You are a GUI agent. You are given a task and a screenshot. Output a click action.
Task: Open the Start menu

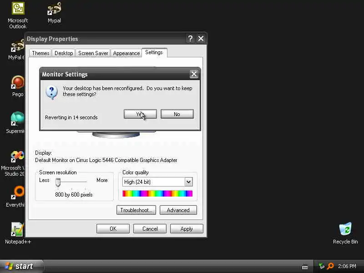21,266
